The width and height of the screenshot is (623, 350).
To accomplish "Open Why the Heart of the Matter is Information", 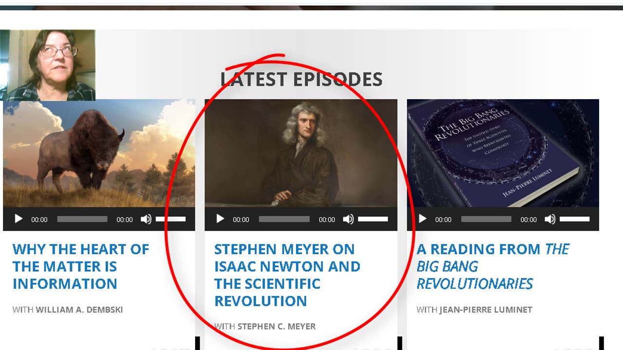I will click(x=81, y=266).
